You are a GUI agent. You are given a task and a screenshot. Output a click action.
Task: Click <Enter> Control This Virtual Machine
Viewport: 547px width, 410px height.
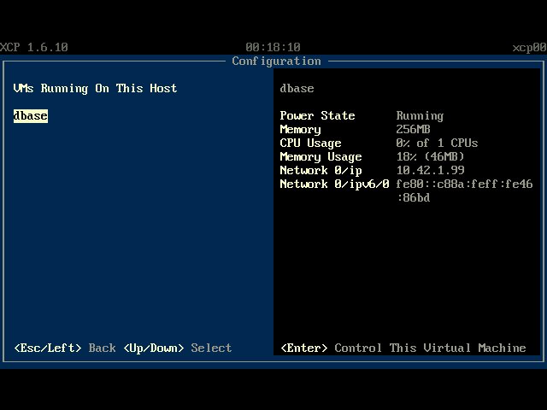coord(403,348)
